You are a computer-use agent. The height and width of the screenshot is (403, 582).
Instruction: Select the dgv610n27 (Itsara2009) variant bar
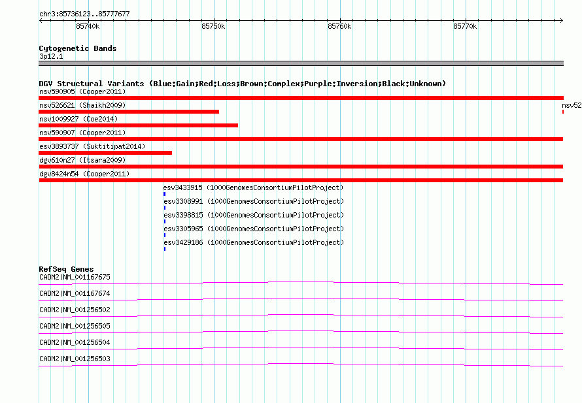tap(301, 167)
